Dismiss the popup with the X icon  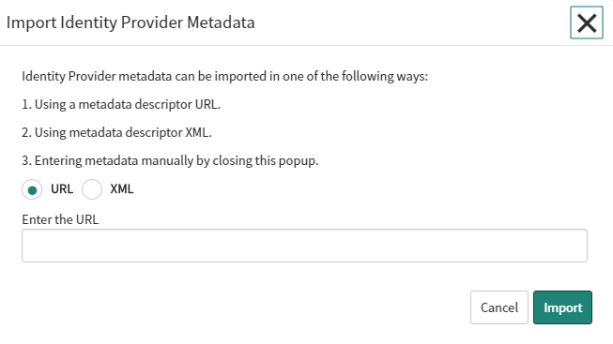coord(587,22)
